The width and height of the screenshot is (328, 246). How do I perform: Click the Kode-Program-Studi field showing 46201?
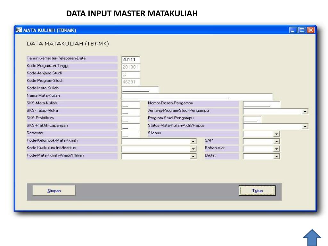pyautogui.click(x=131, y=82)
